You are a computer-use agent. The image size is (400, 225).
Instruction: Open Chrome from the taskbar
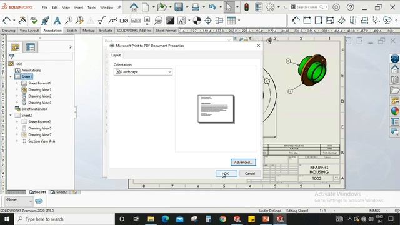[x=222, y=219]
